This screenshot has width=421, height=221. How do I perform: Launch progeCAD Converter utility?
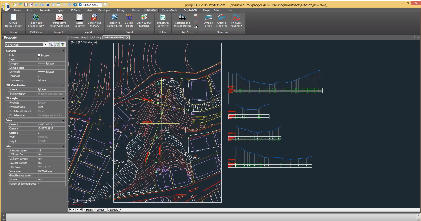click(163, 20)
